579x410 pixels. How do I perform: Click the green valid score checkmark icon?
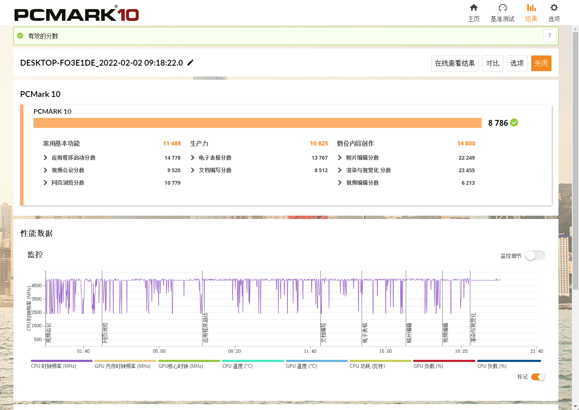click(20, 36)
